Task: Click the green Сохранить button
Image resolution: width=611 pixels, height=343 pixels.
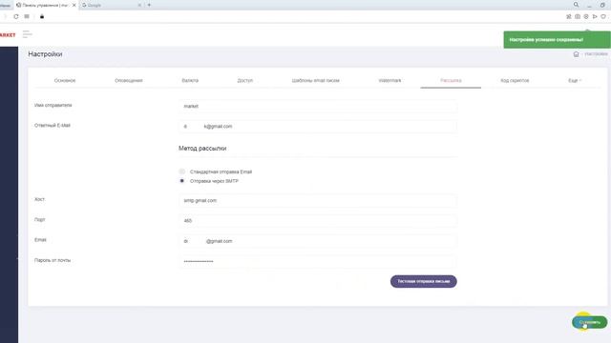Action: tap(590, 322)
